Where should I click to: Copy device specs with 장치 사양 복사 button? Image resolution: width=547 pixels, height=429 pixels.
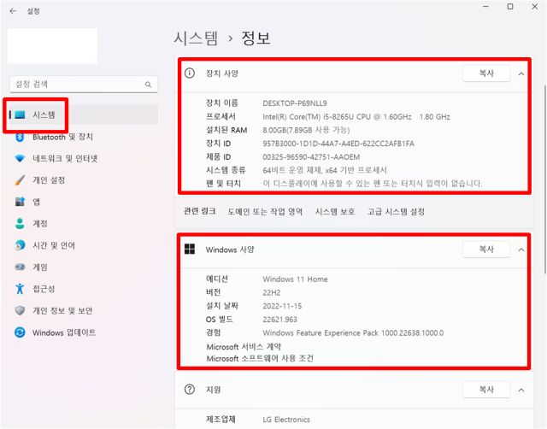[486, 73]
